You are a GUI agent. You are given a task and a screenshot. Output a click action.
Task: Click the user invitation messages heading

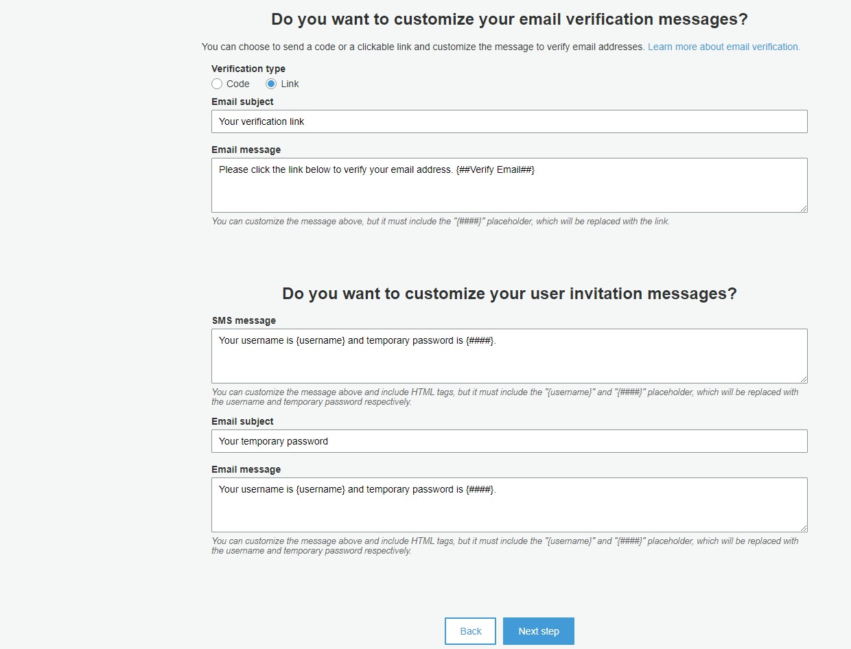509,294
